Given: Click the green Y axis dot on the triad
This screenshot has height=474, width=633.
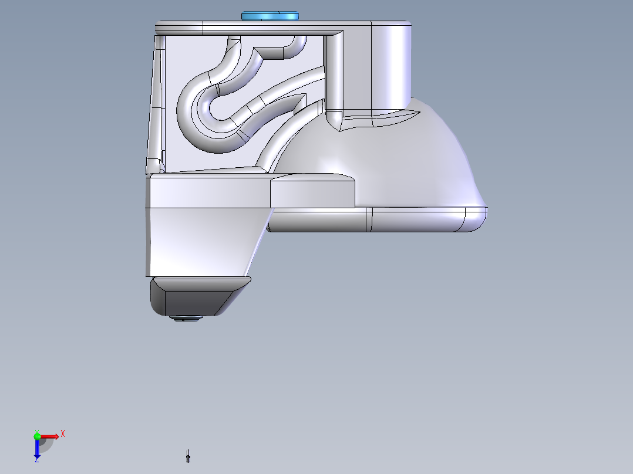Looking at the screenshot, I should click(x=37, y=436).
